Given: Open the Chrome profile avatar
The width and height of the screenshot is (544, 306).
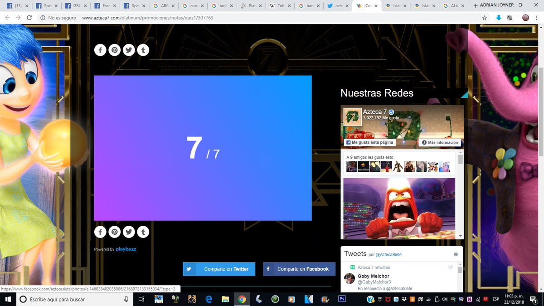Looking at the screenshot, I should tap(526, 18).
